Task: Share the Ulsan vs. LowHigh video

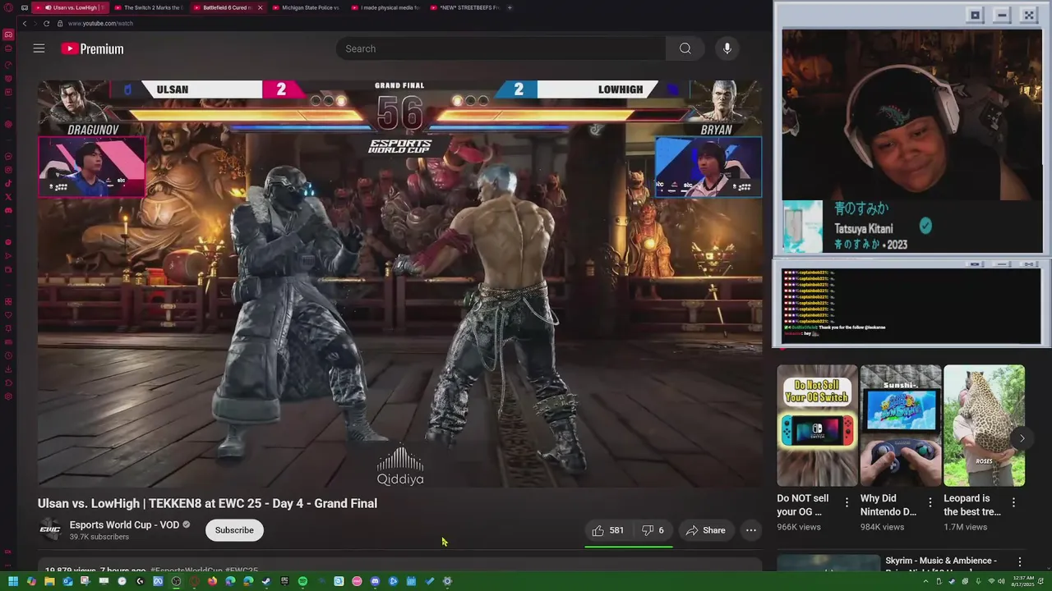Action: pyautogui.click(x=705, y=530)
